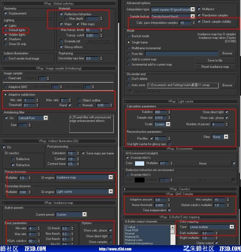Click Browse next to From file
The height and width of the screenshot is (252, 241).
coord(227,53)
